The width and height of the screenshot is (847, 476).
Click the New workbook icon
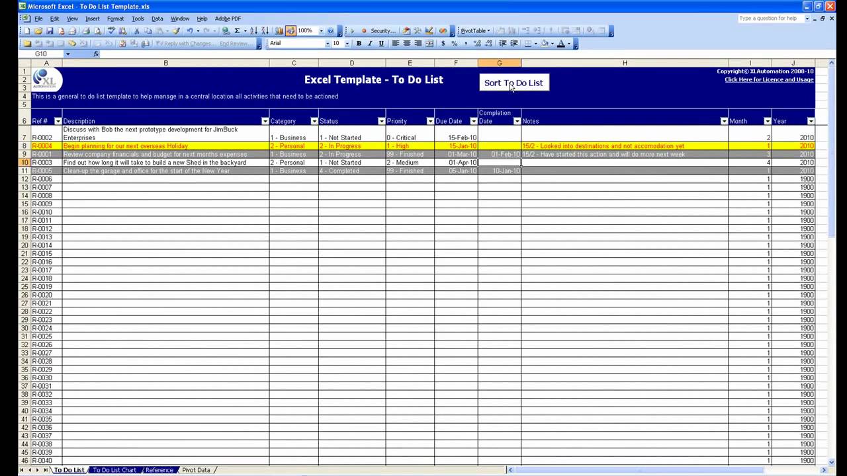(x=27, y=30)
